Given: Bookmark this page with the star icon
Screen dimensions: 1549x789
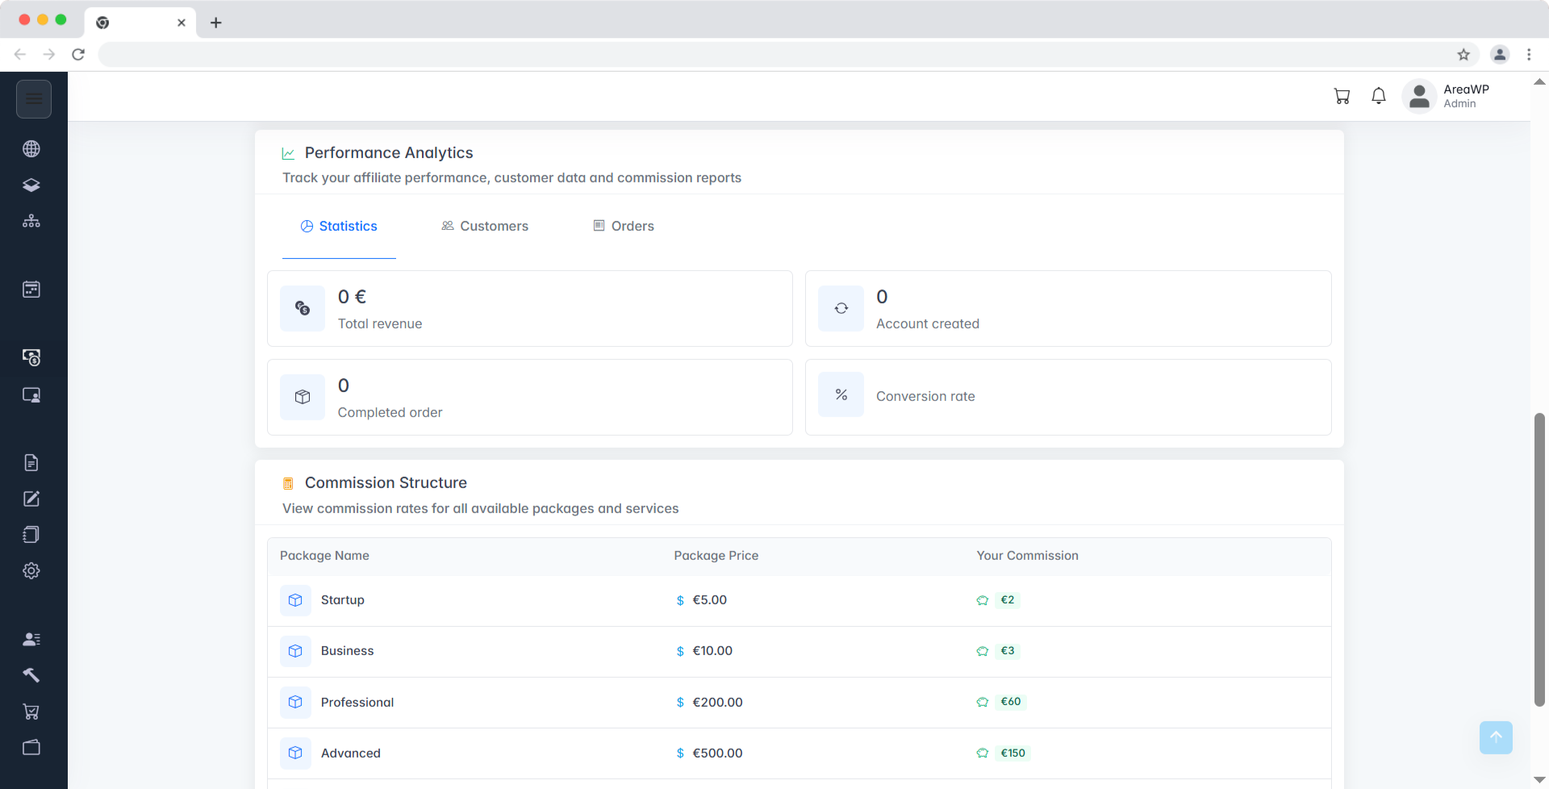Looking at the screenshot, I should (1463, 55).
